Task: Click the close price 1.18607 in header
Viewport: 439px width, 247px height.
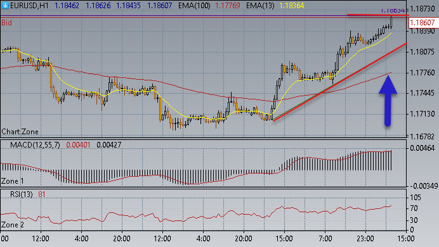Action: [x=160, y=6]
